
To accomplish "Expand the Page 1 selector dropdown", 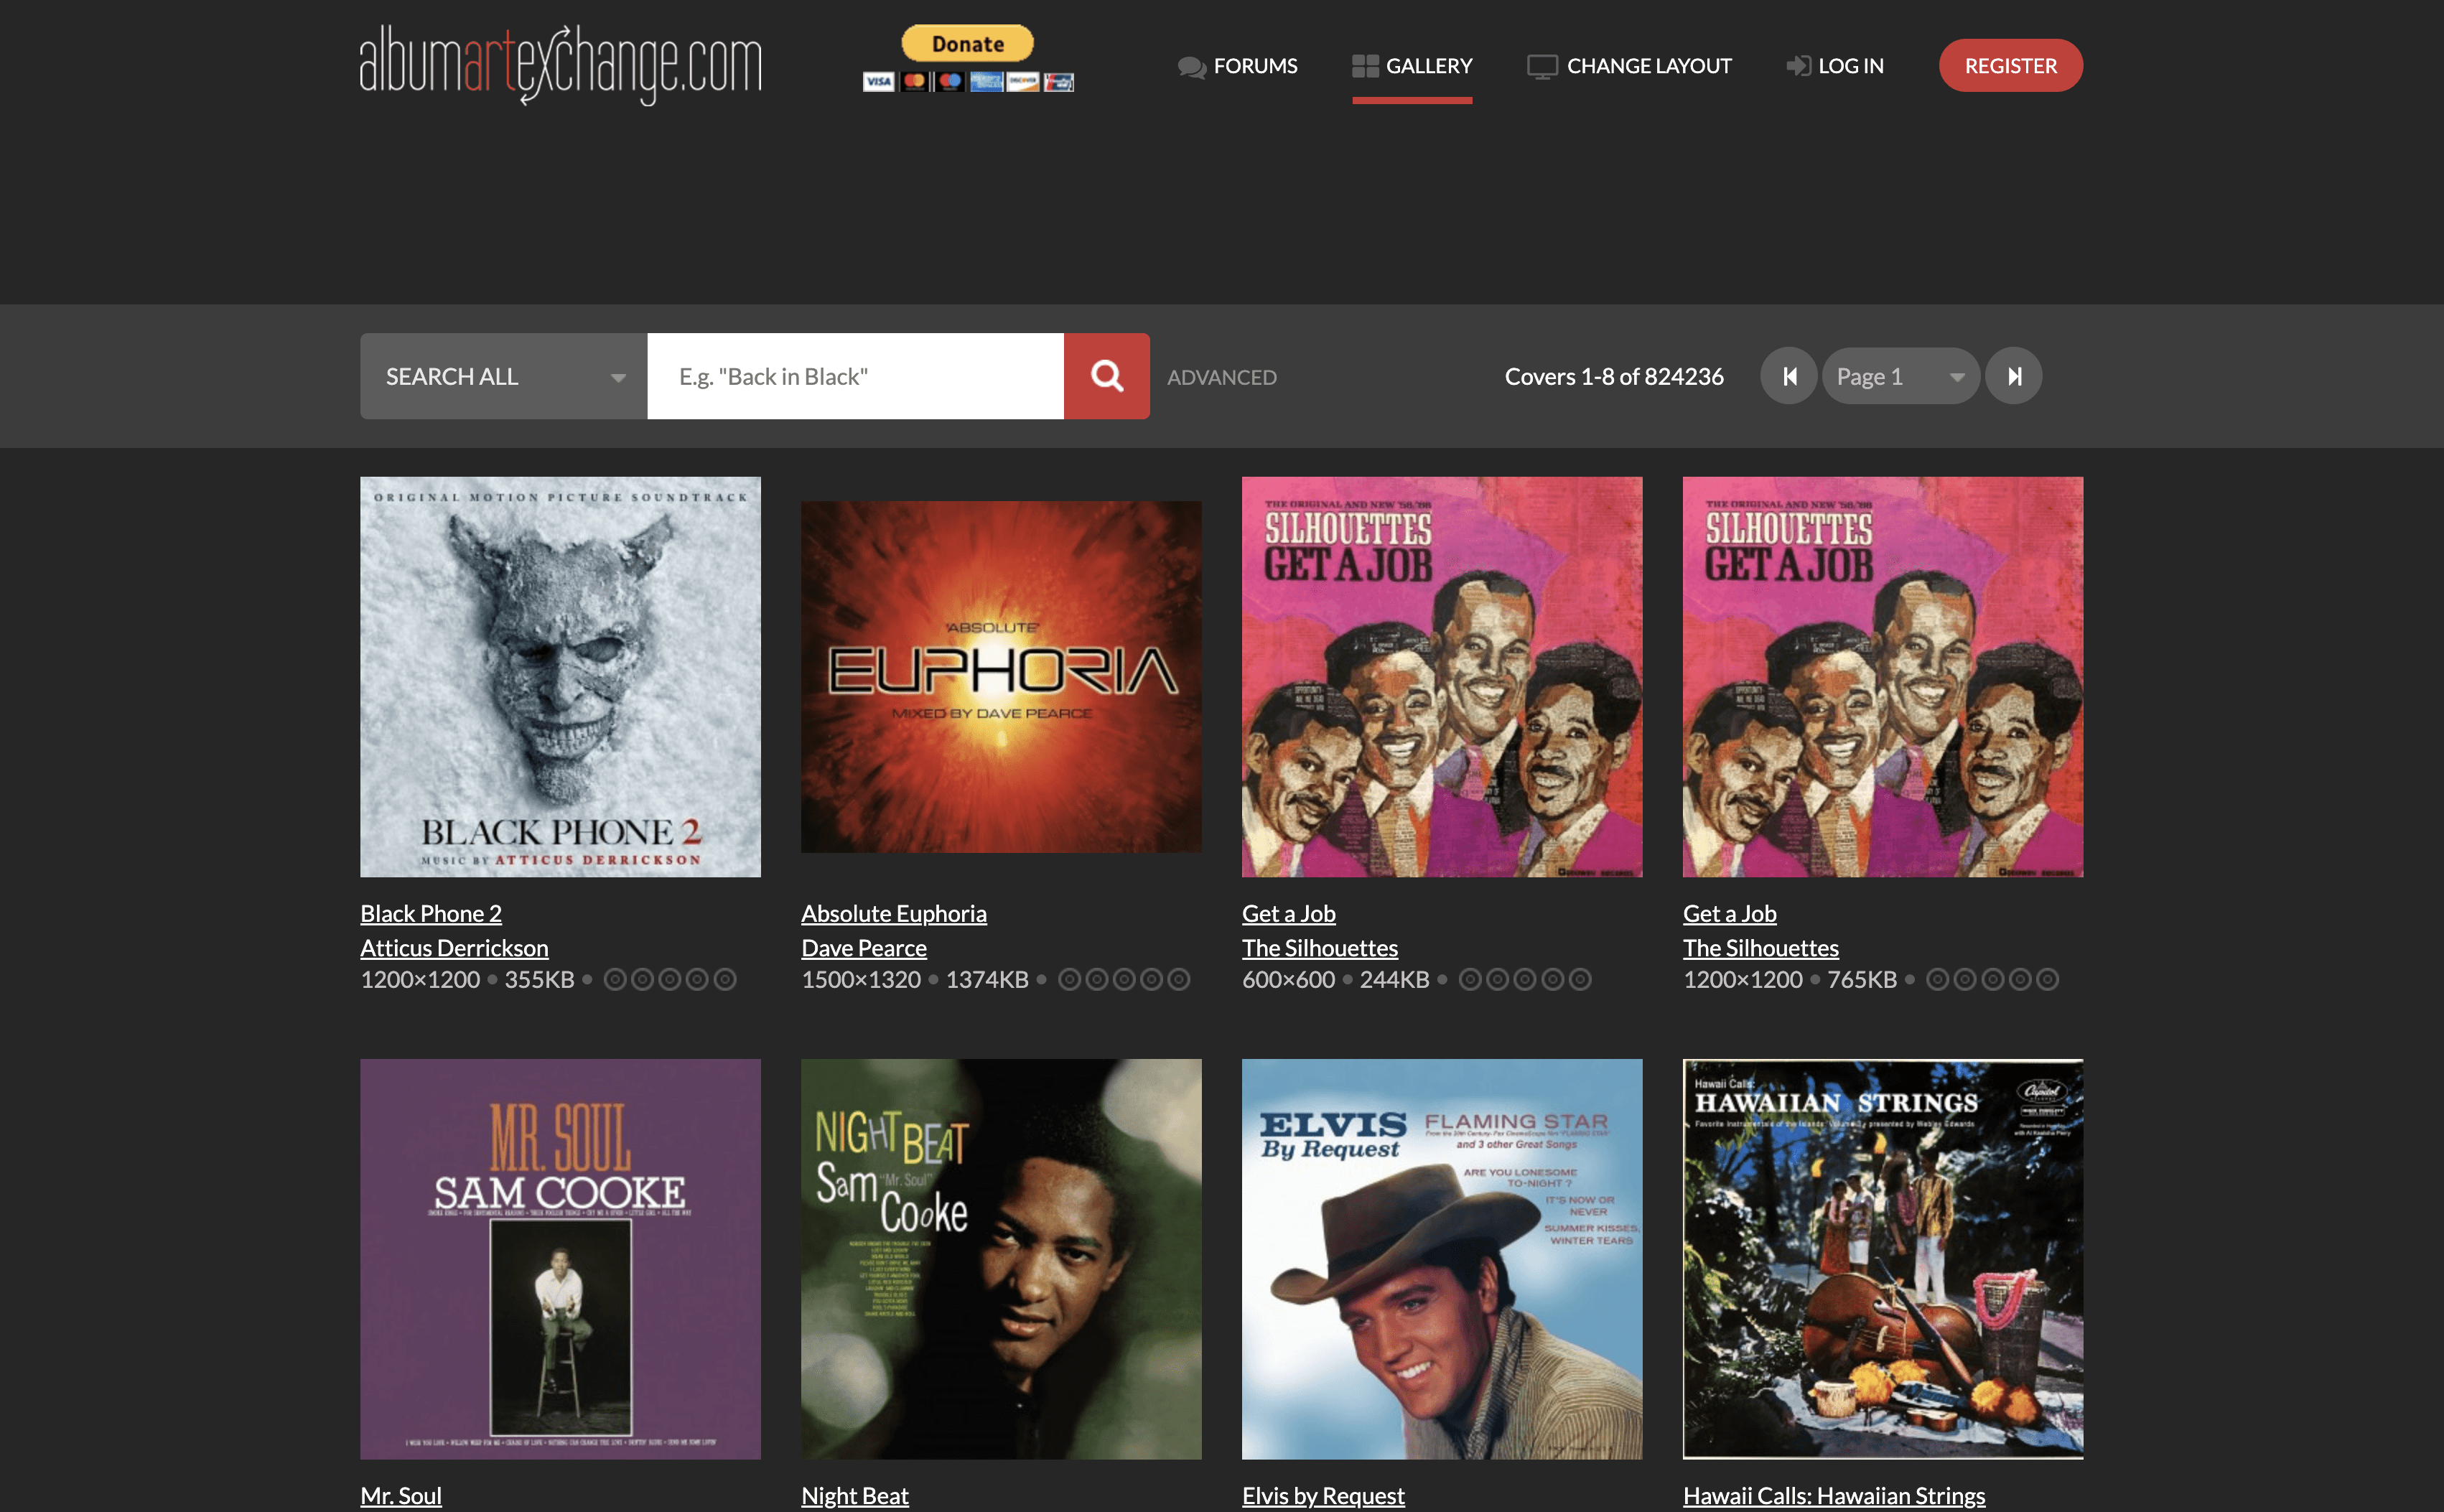I will pos(1900,376).
